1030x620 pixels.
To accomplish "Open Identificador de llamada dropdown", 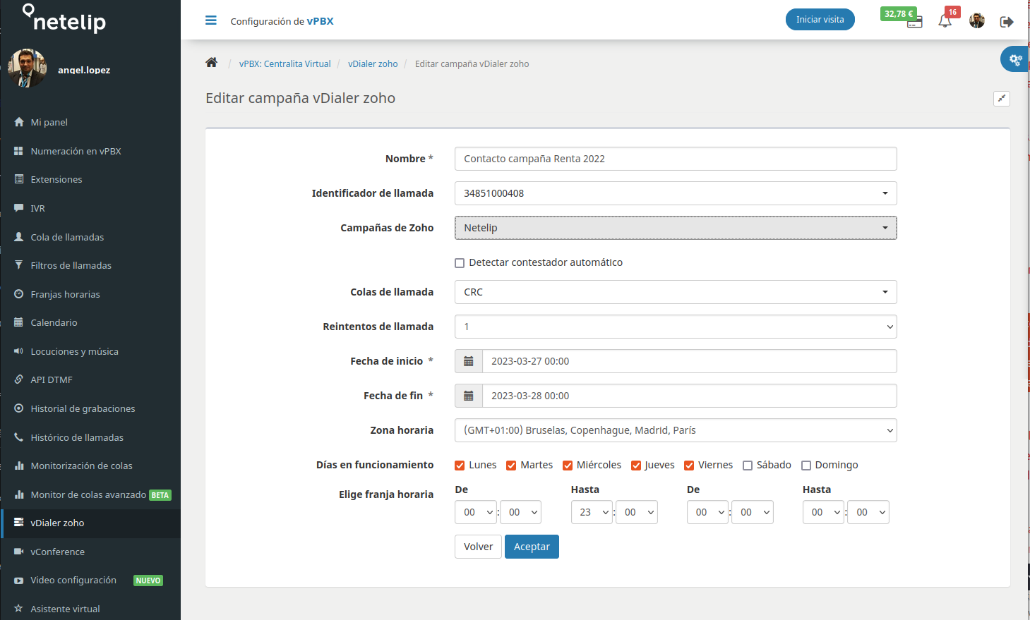I will point(676,193).
